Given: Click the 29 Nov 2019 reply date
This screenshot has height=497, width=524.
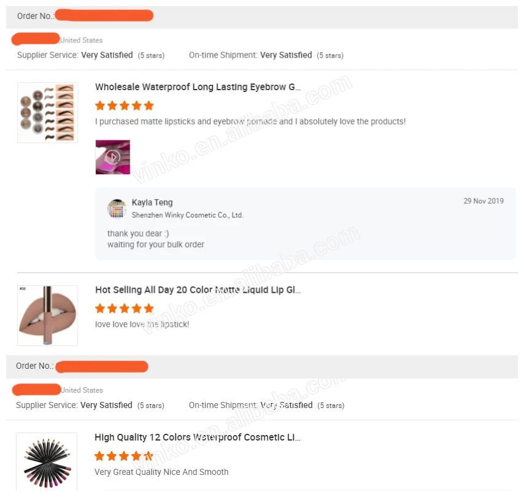Looking at the screenshot, I should click(484, 201).
